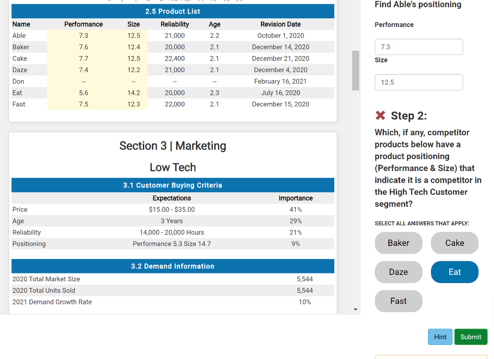Click the 2.5 Product List header bar
Viewport: 494px width, 359px height.
coord(173,11)
